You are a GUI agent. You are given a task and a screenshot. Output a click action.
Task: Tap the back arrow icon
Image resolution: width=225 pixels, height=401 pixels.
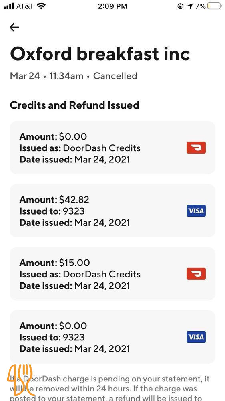(x=14, y=27)
